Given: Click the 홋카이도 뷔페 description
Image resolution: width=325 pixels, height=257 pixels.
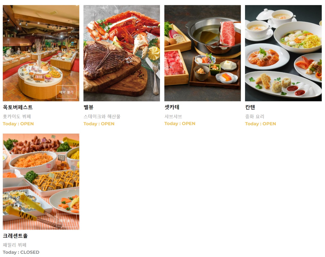Looking at the screenshot, I should click(17, 117).
